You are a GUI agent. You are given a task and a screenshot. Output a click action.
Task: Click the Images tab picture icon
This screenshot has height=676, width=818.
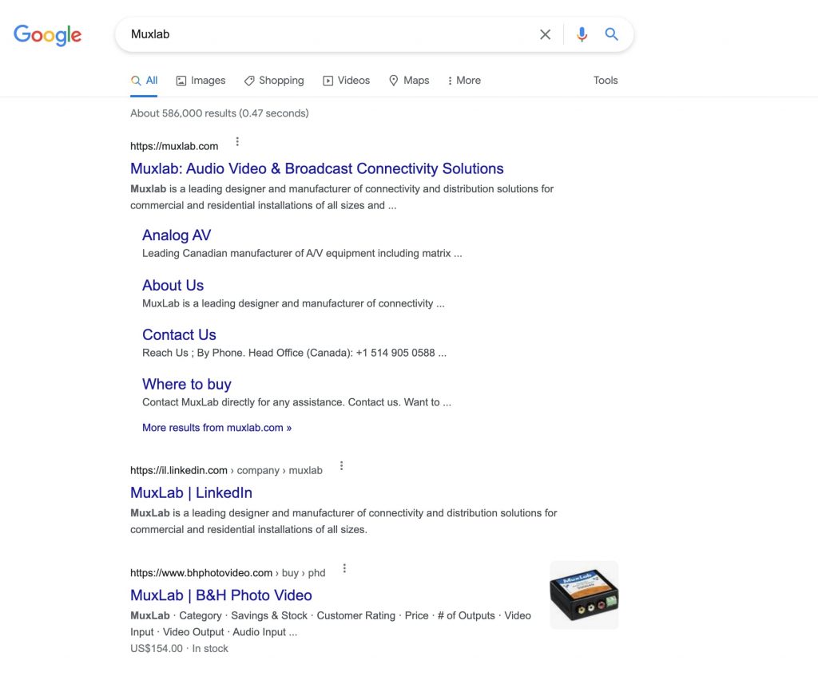(181, 81)
